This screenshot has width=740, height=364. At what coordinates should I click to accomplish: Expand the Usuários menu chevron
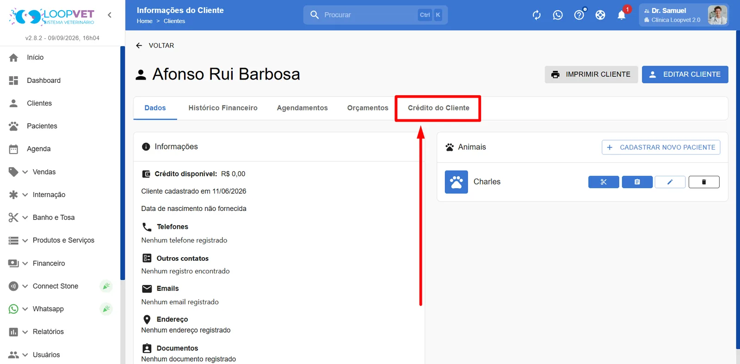25,355
